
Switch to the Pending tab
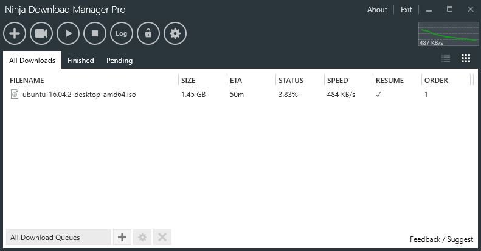coord(119,61)
